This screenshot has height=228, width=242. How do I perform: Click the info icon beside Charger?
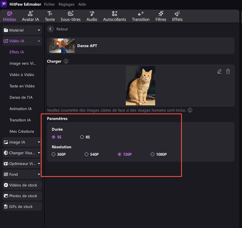66,61
